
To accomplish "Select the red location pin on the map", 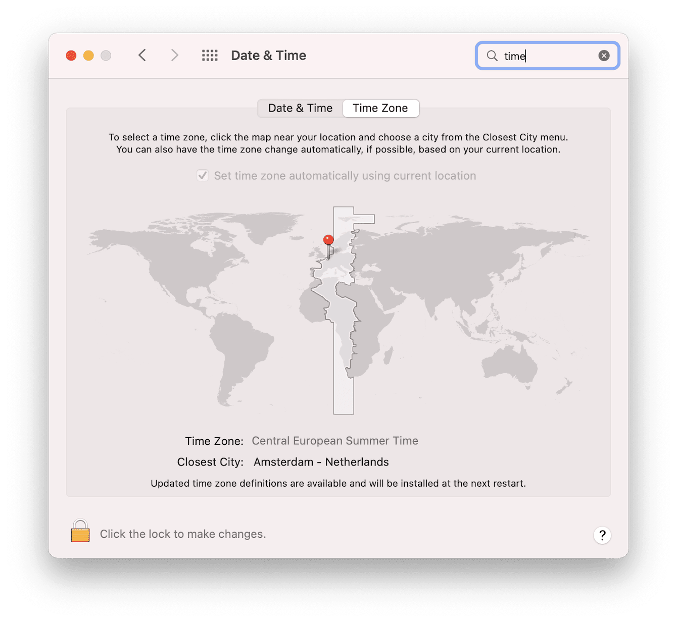I will (x=328, y=240).
